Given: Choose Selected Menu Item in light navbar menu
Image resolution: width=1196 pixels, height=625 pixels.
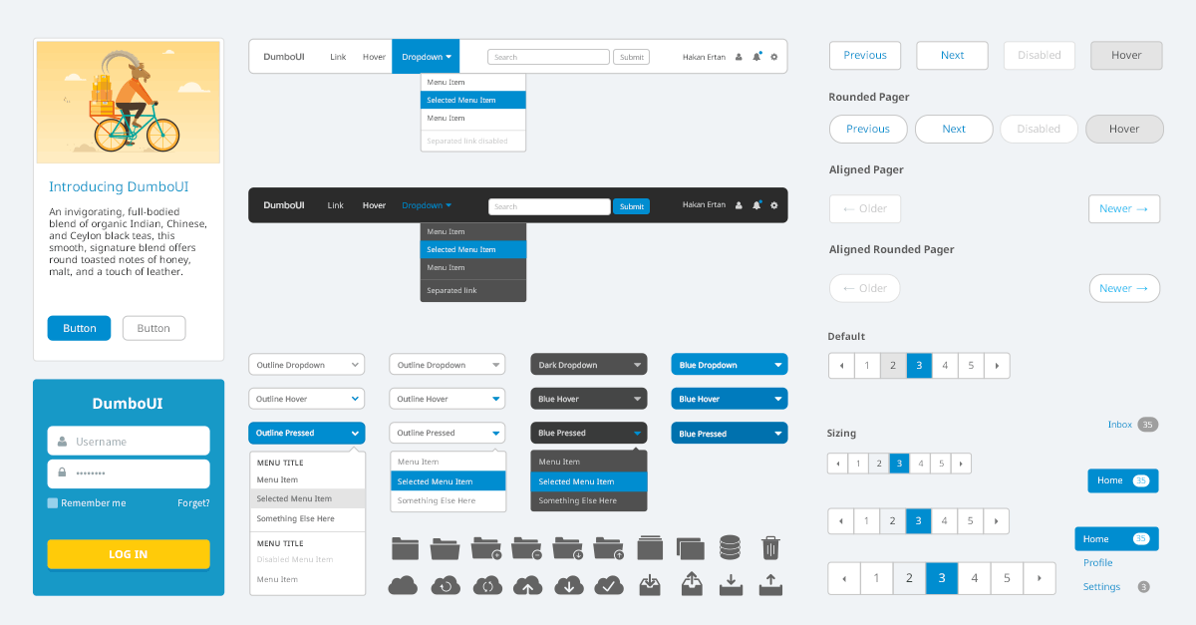Looking at the screenshot, I should pyautogui.click(x=473, y=100).
